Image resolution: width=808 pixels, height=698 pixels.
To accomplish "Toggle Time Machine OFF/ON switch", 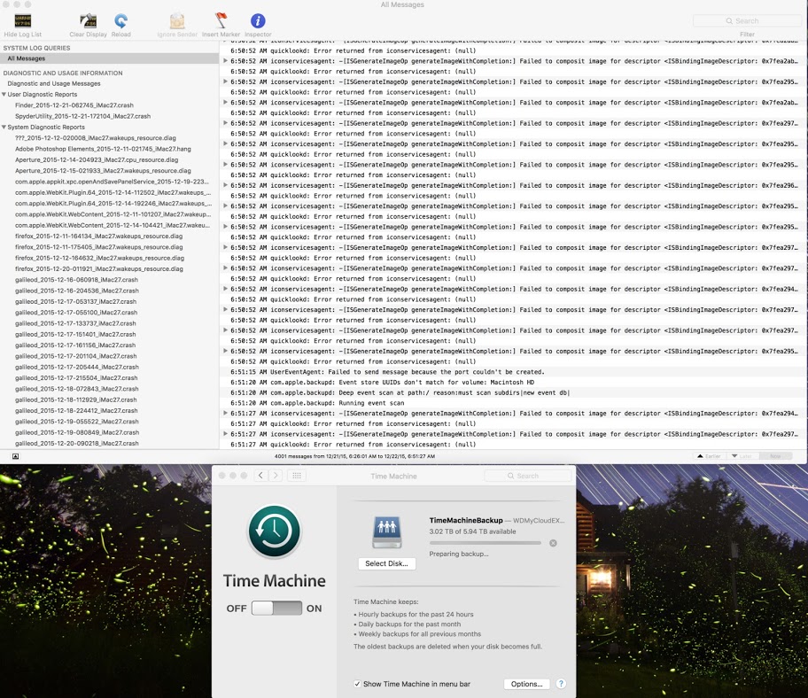I will click(x=276, y=609).
